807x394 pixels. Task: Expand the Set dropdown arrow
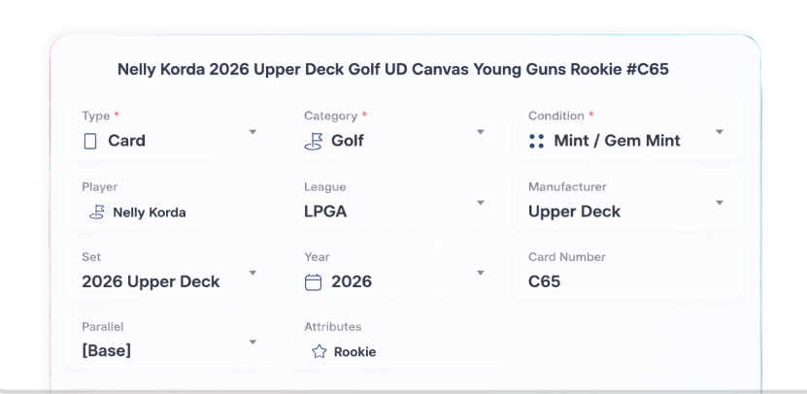[252, 273]
